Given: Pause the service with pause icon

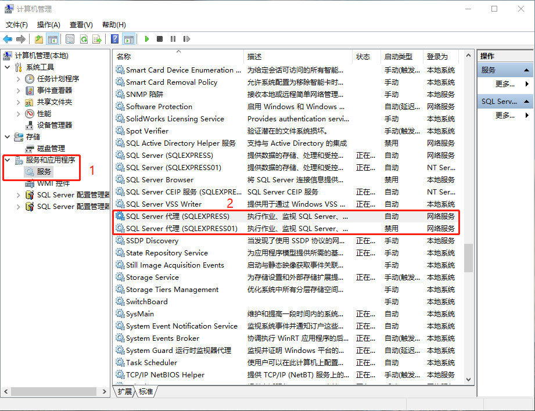Looking at the screenshot, I should [173, 39].
